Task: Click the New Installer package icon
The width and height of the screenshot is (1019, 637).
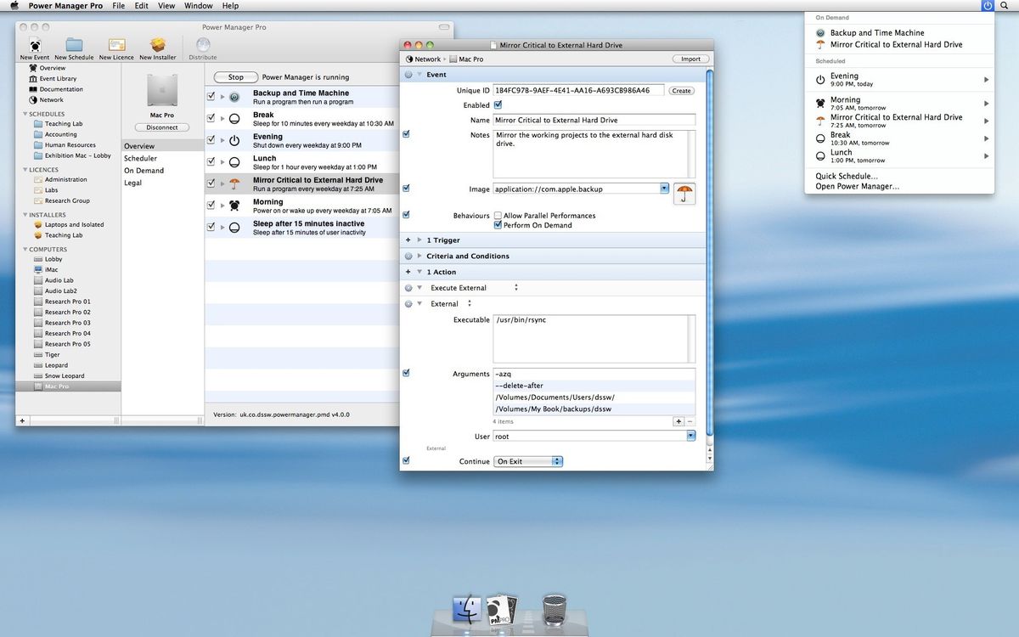Action: 157,47
